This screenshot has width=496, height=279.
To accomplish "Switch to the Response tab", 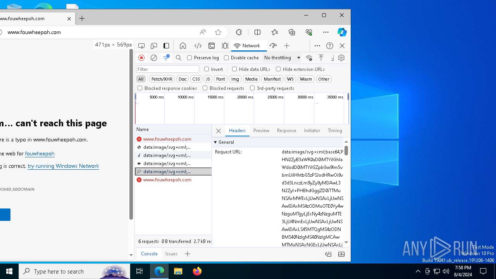I will (x=287, y=131).
